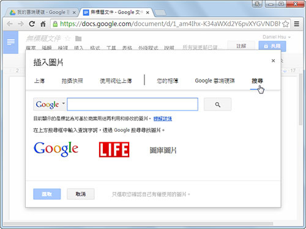Image resolution: width=306 pixels, height=229 pixels.
Task: Click the horizontal scrollbar at window bottom
Action: coord(138,224)
